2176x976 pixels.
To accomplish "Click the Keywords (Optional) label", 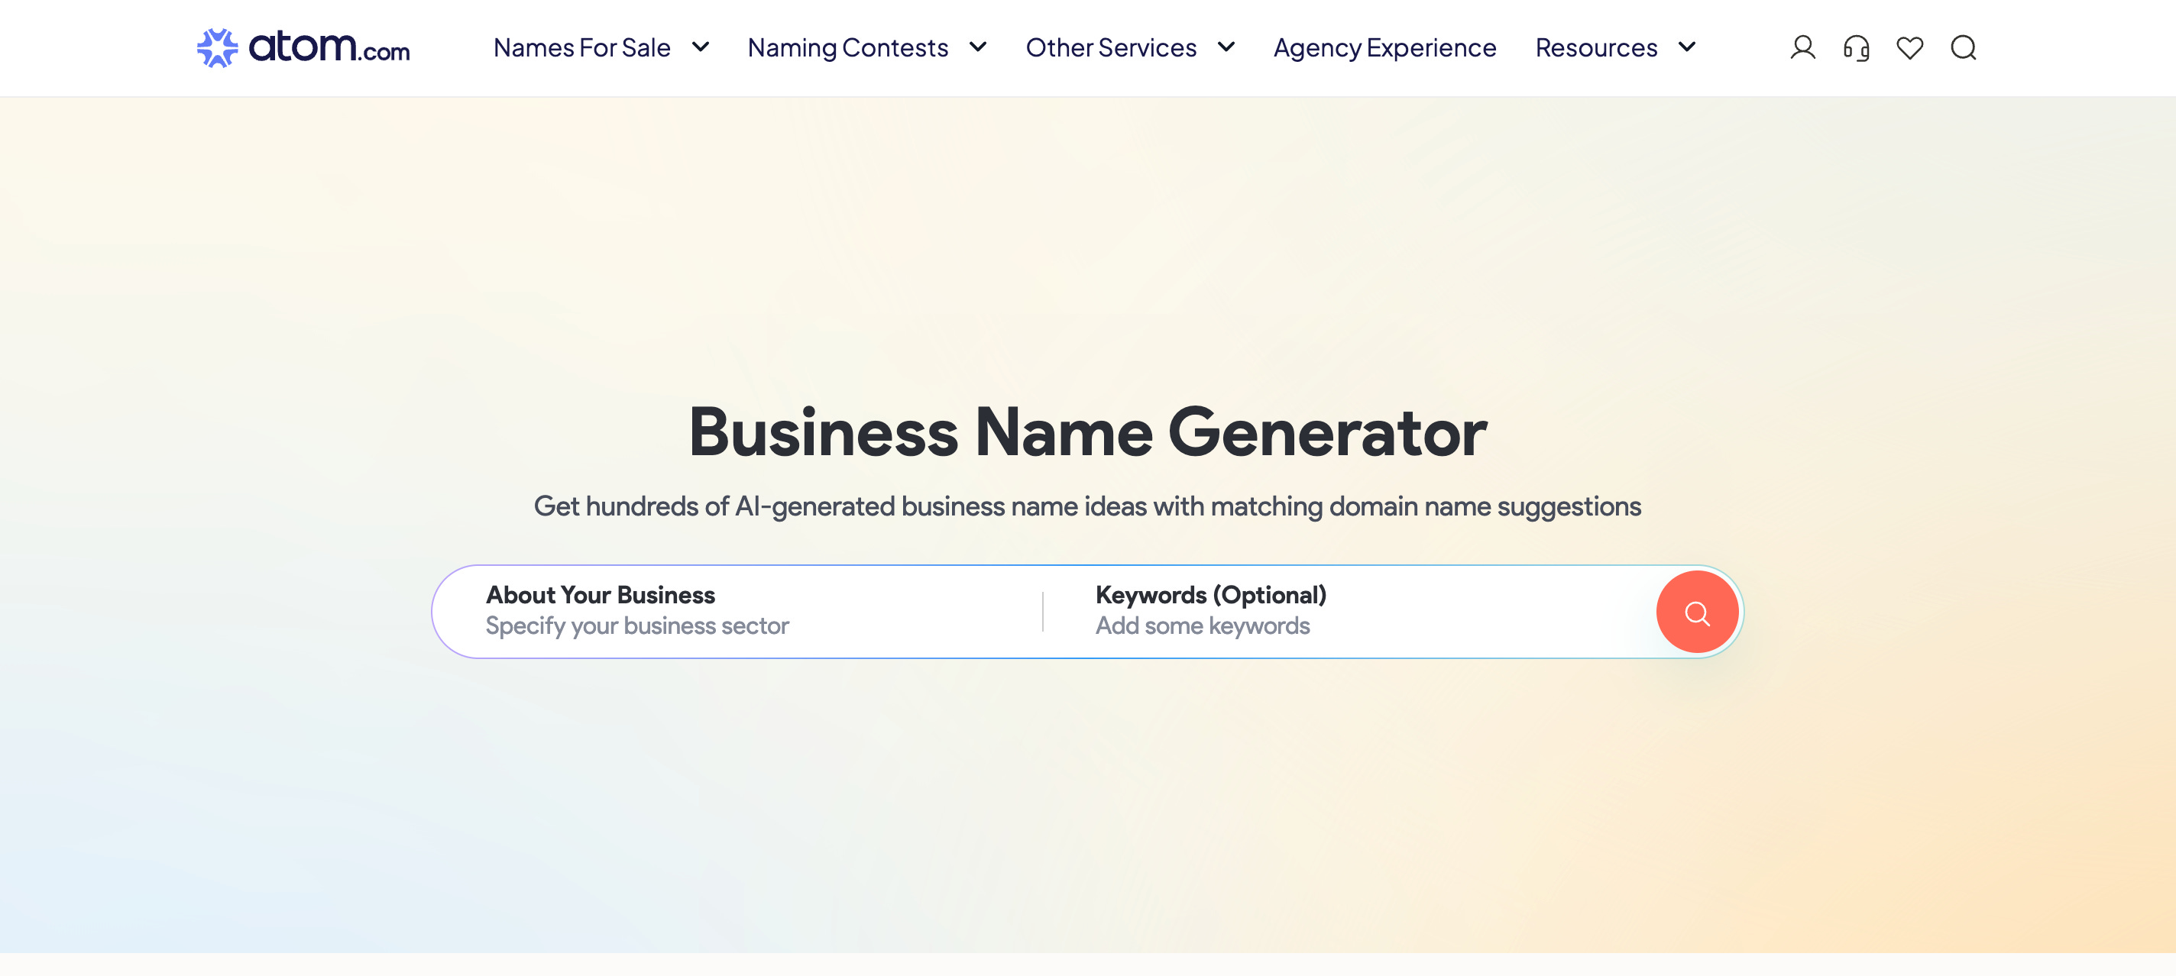I will pyautogui.click(x=1210, y=594).
